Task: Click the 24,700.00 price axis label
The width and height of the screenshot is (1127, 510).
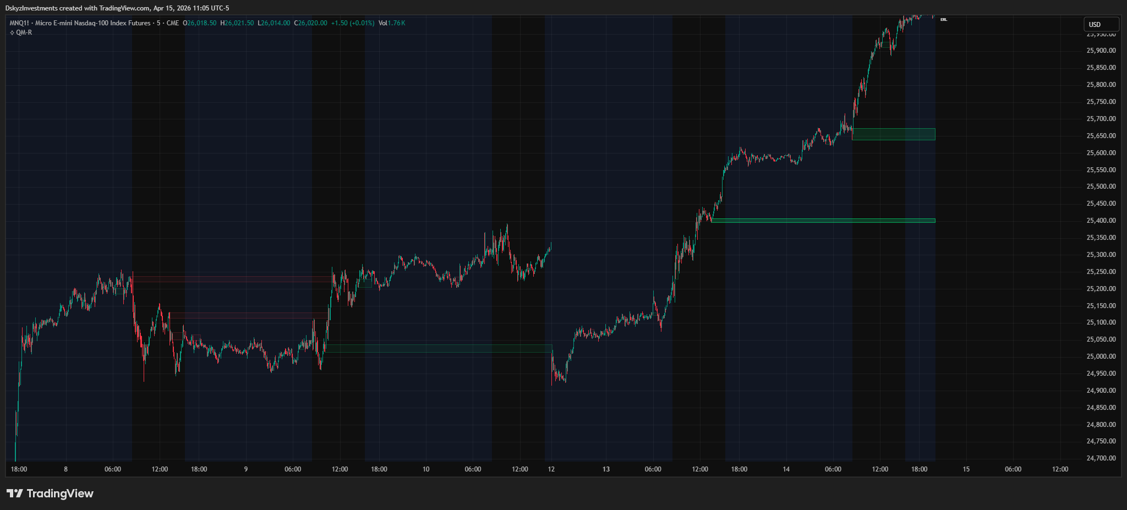Action: pos(1101,458)
